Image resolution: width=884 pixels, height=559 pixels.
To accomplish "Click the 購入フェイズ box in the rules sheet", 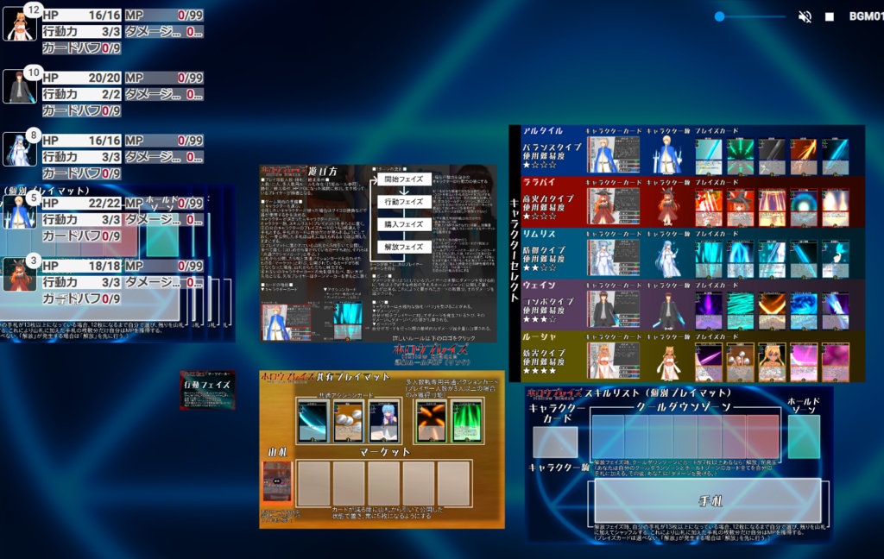I will click(404, 224).
